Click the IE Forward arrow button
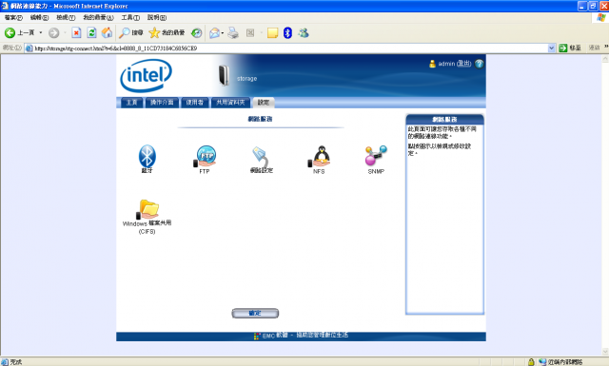 coord(54,33)
